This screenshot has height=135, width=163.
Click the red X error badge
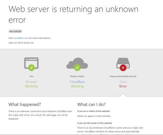click(x=123, y=68)
